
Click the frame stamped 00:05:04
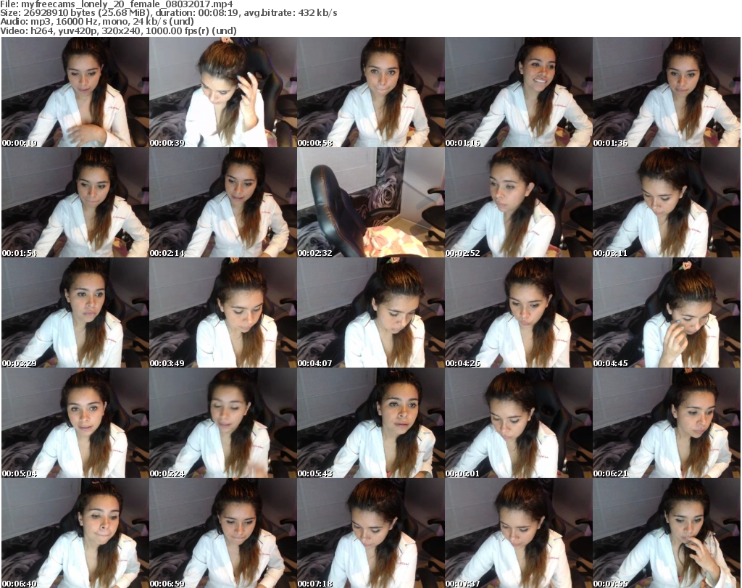75,423
